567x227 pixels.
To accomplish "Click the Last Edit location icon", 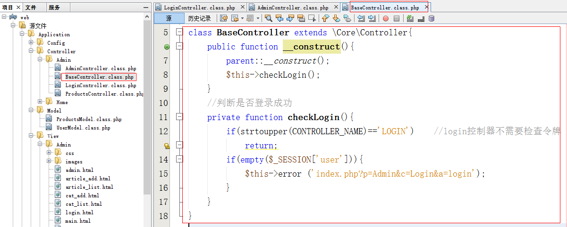I will (224, 18).
